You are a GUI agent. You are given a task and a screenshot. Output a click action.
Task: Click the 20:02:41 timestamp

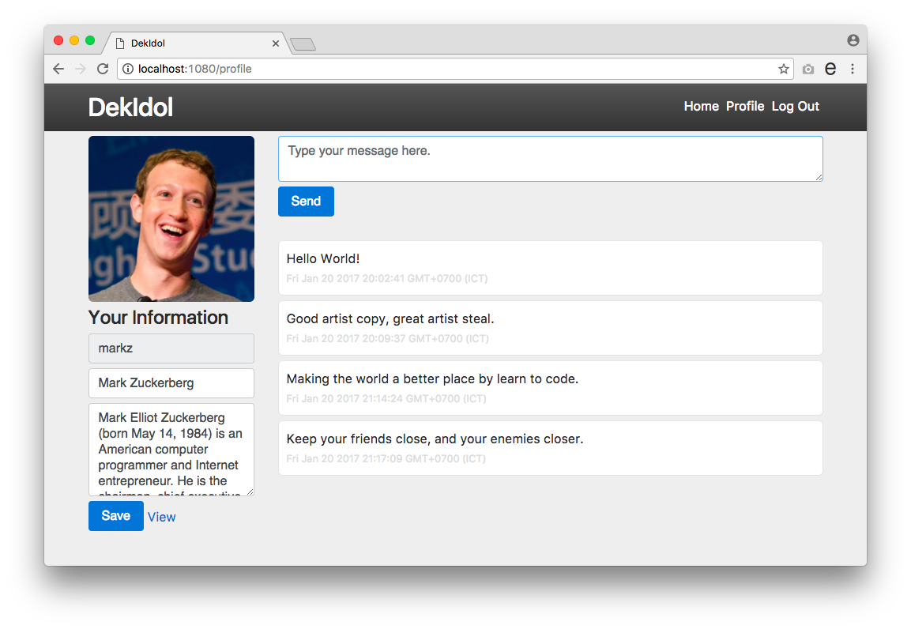(x=387, y=279)
